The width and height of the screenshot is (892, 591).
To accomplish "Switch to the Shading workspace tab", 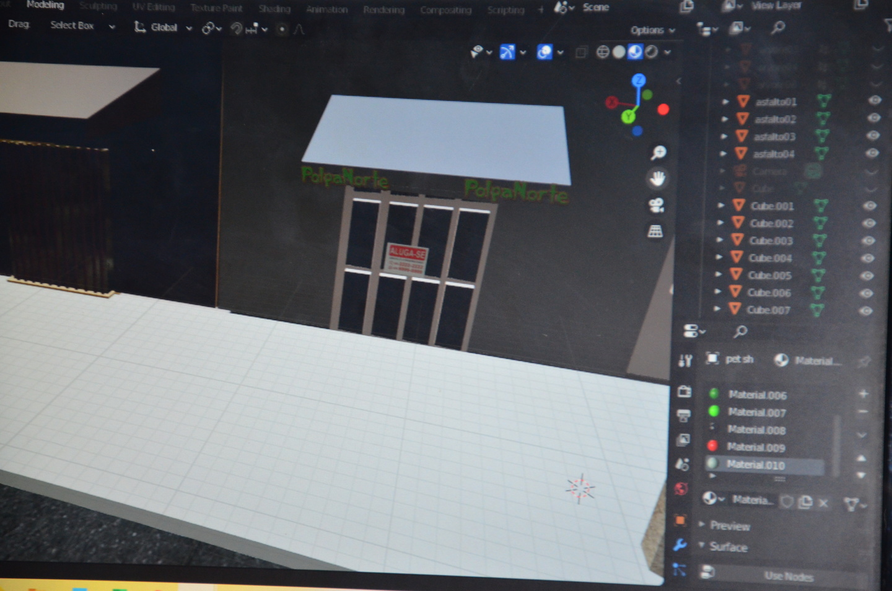I will click(x=274, y=9).
